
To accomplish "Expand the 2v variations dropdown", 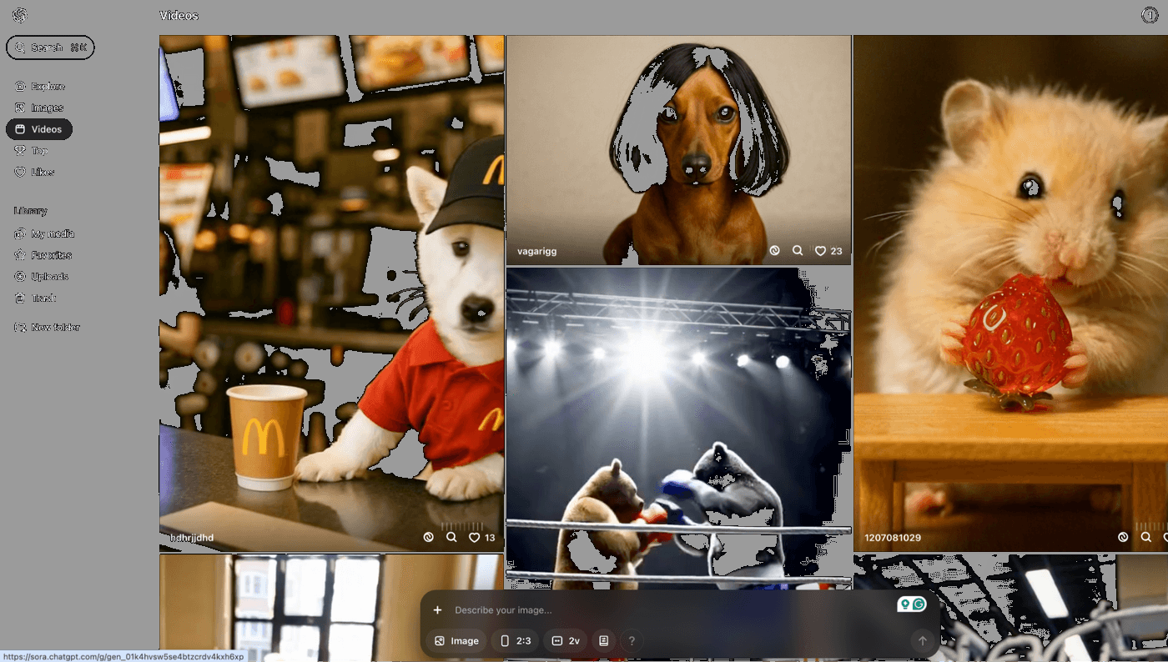I will click(566, 641).
